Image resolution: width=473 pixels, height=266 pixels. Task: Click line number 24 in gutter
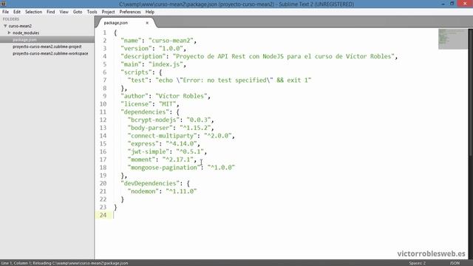[103, 215]
